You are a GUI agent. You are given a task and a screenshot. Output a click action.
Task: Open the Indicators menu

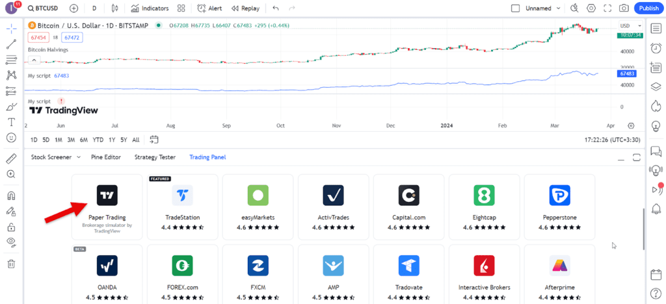pos(150,8)
